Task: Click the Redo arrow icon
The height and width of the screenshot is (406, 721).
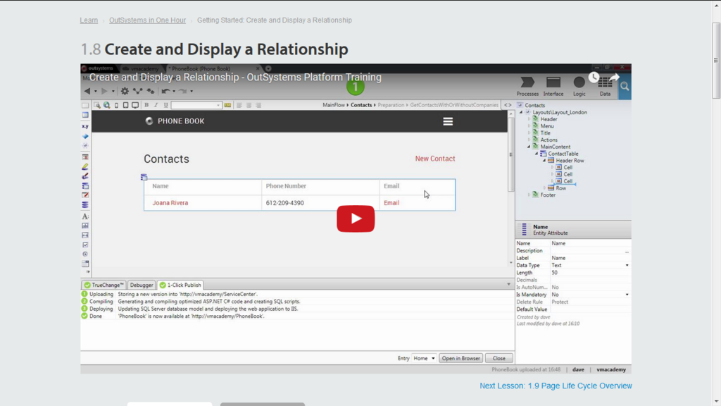Action: 182,91
